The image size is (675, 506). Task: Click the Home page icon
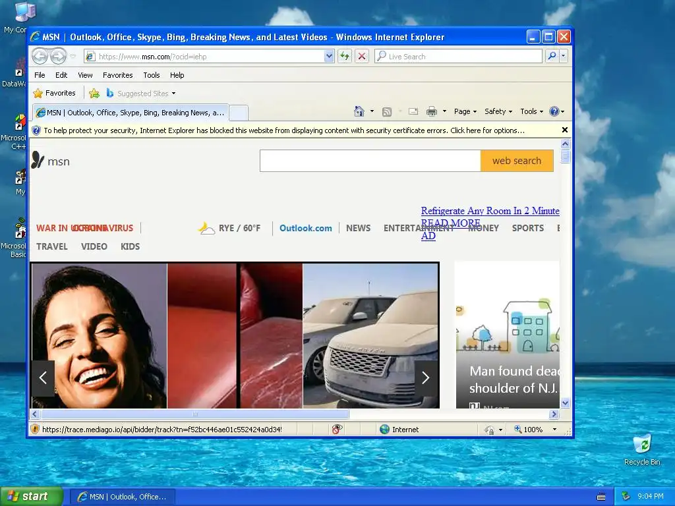click(x=359, y=111)
